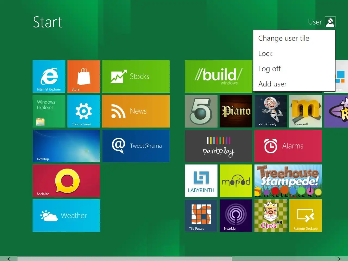Open the Stocks tile
The image size is (348, 261).
pos(136,76)
